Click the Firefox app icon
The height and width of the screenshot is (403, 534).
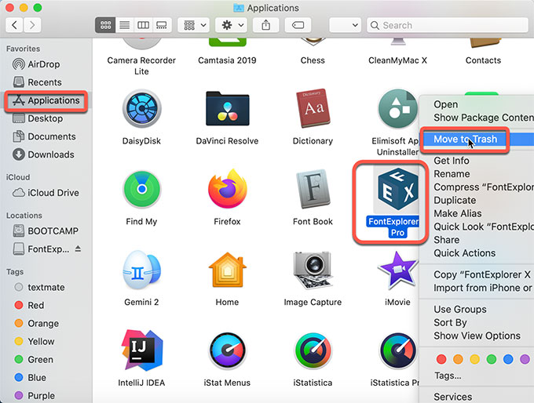(227, 190)
